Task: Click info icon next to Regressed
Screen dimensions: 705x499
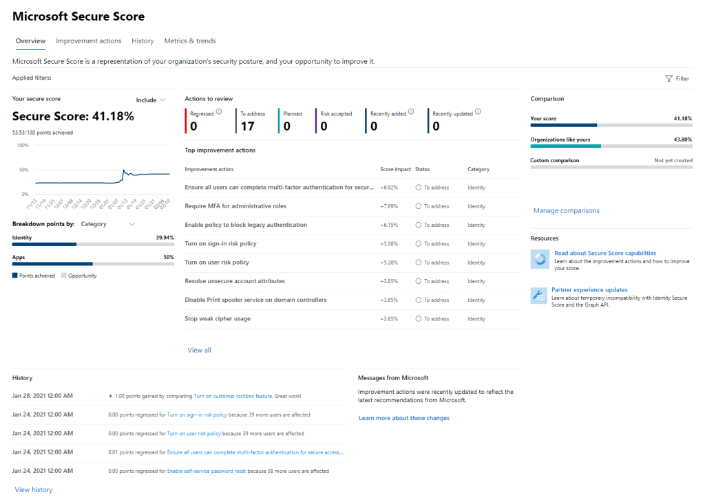Action: (219, 112)
